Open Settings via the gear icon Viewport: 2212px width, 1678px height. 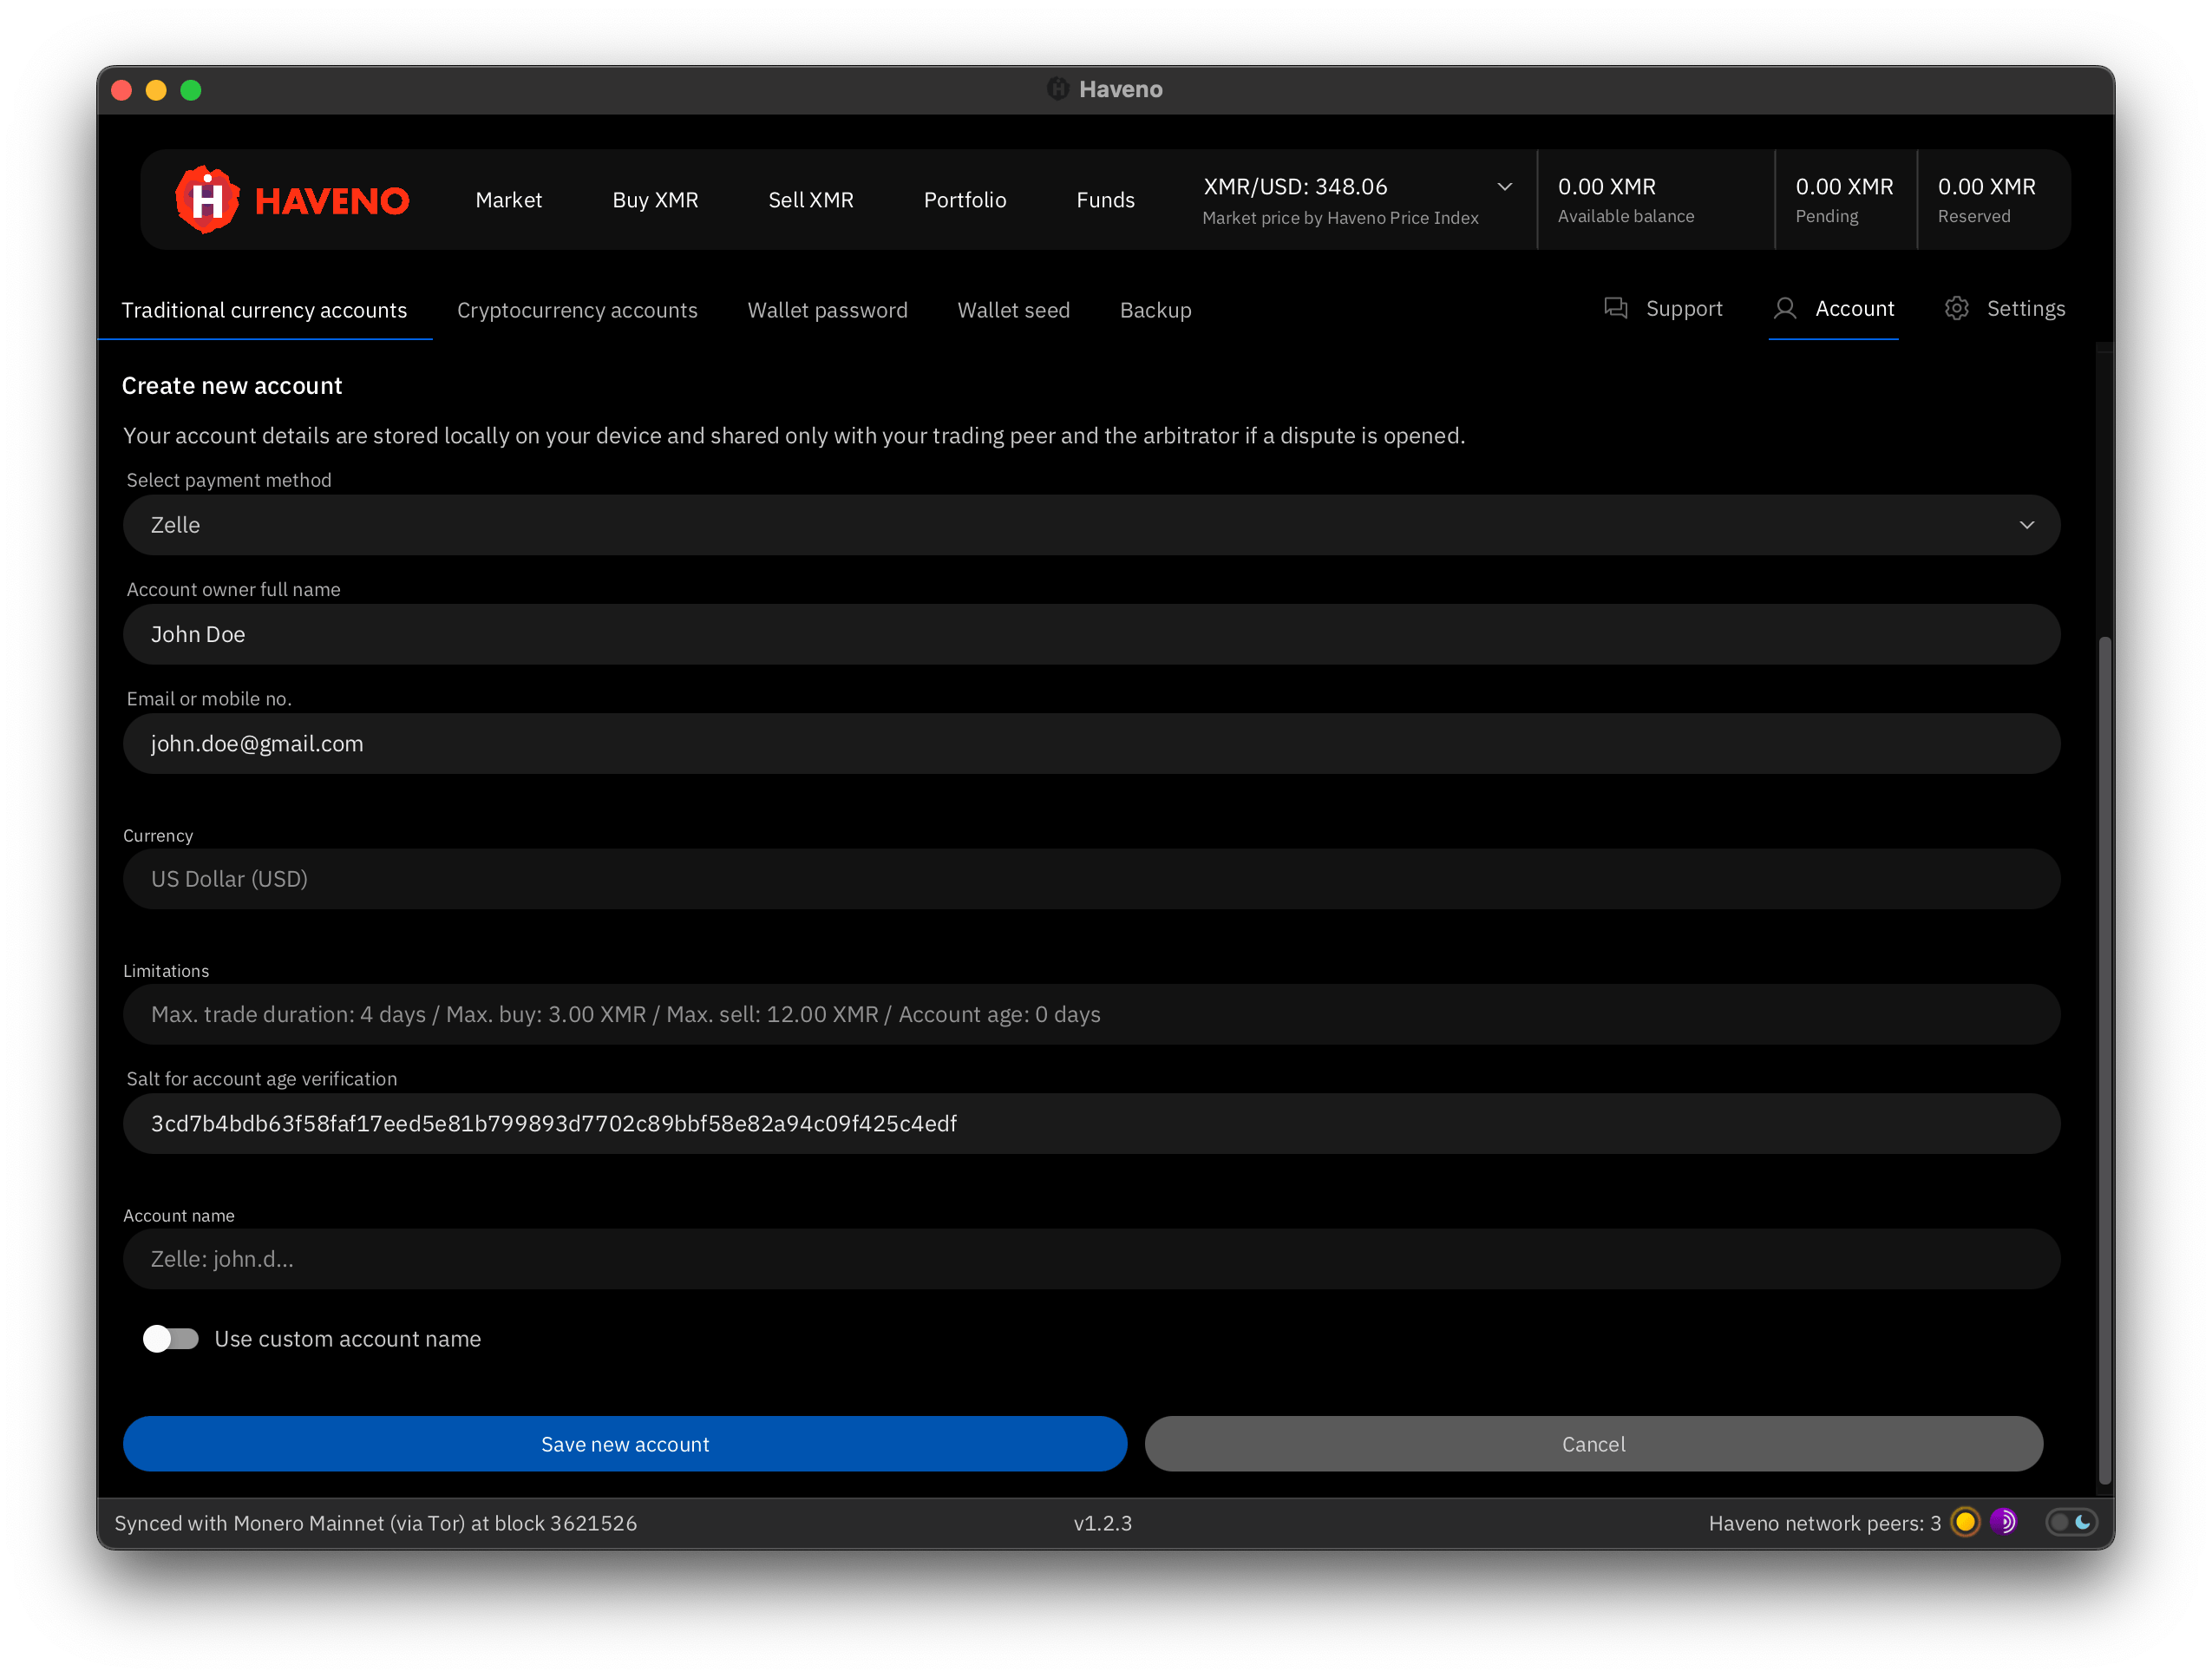point(1957,309)
